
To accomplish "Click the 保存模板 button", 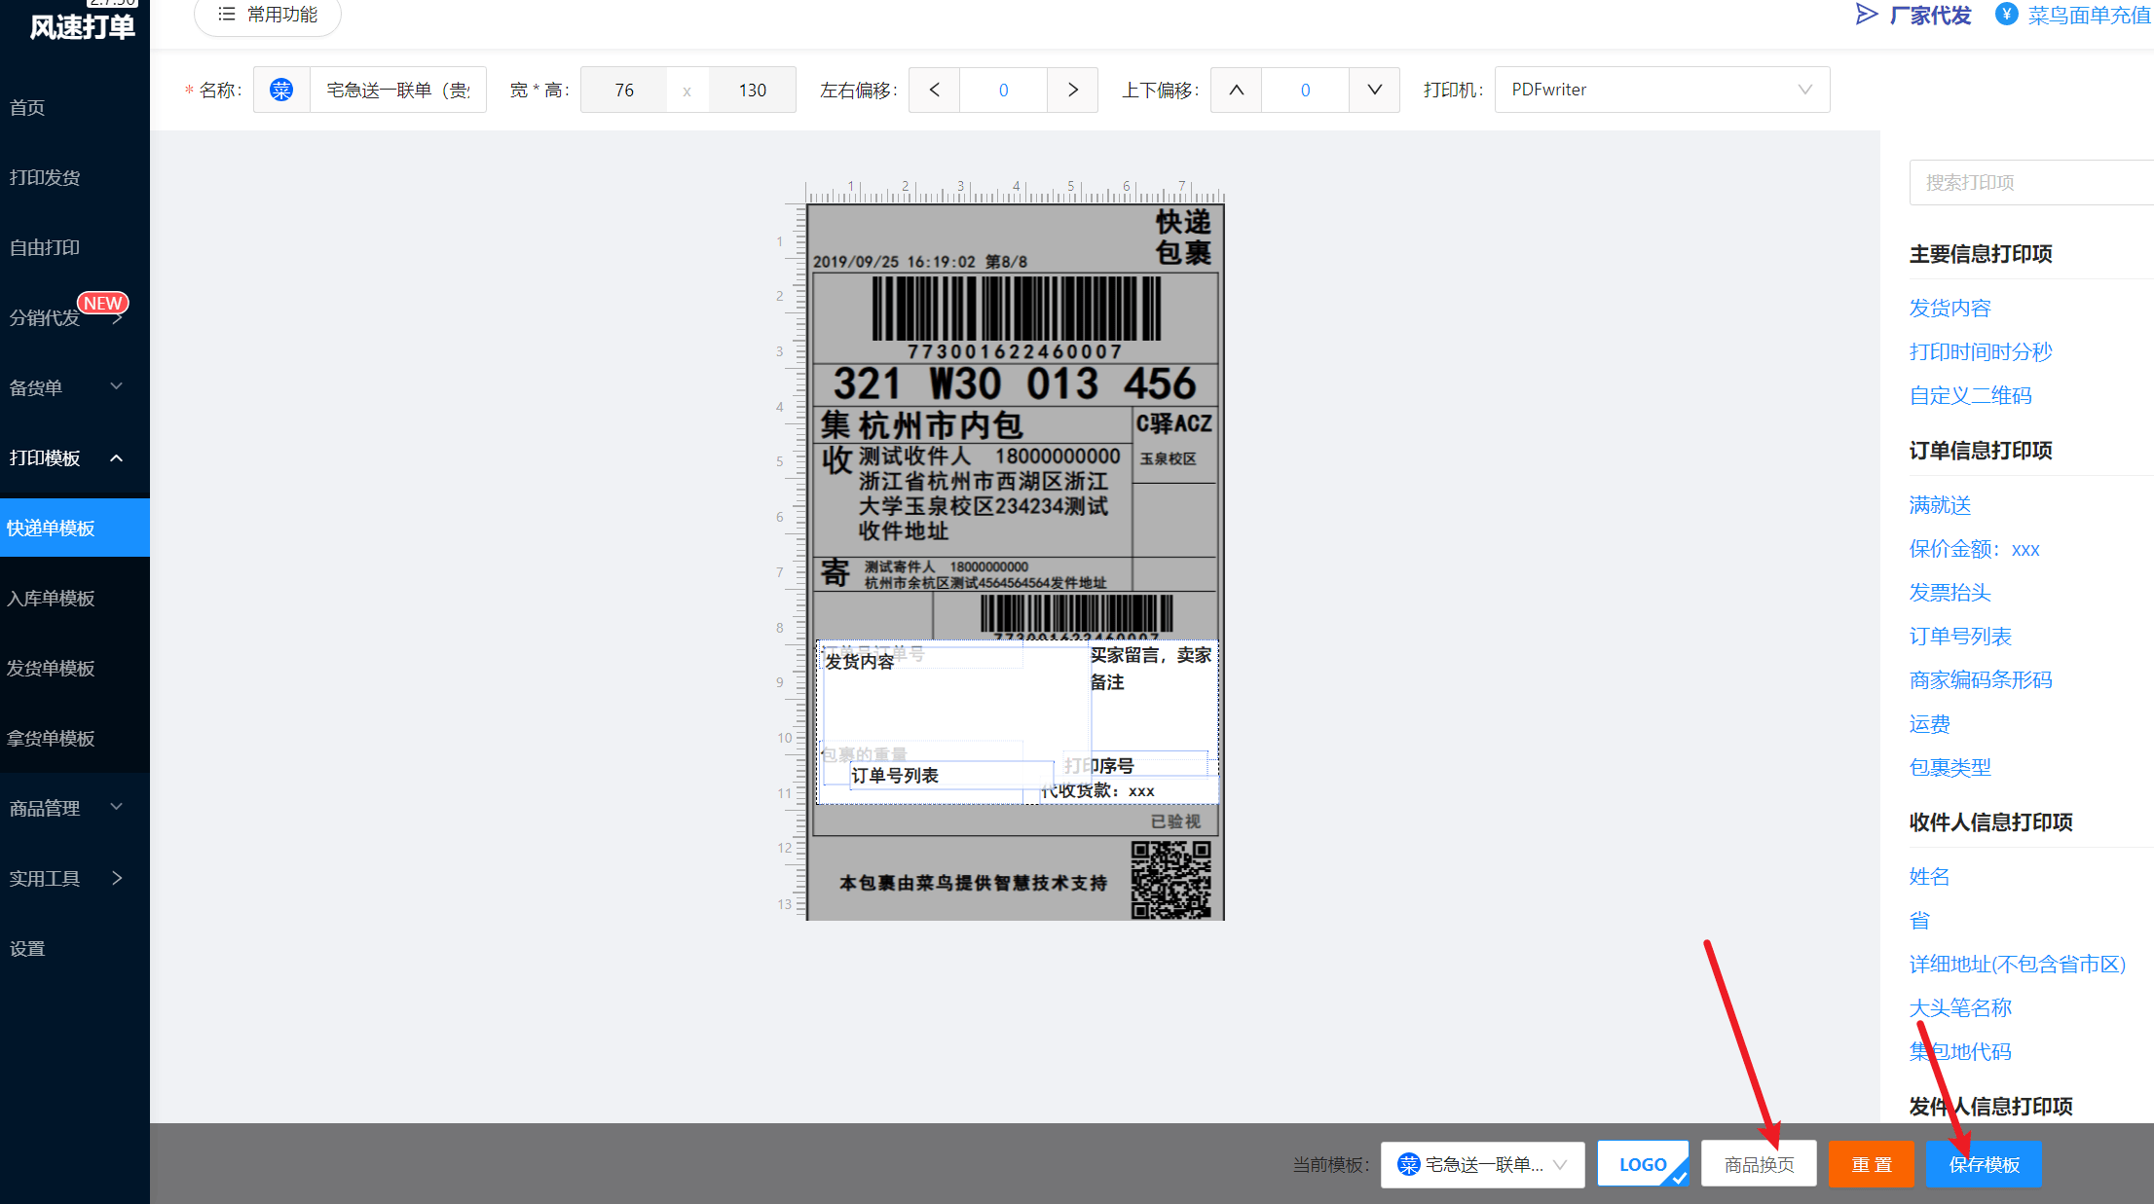I will point(1984,1164).
